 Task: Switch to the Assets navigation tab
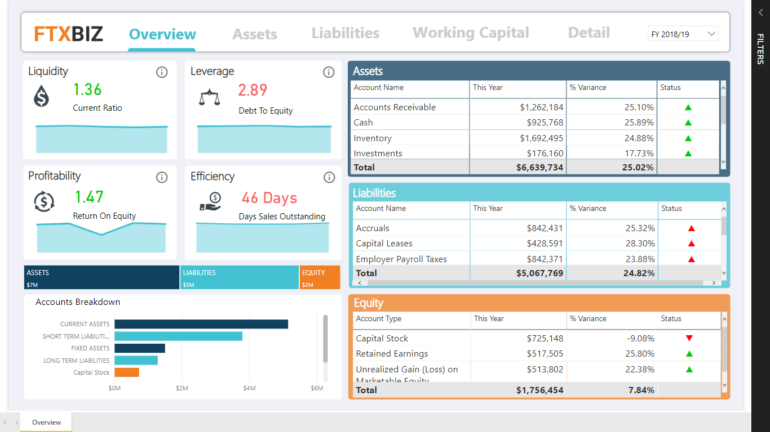tap(255, 34)
